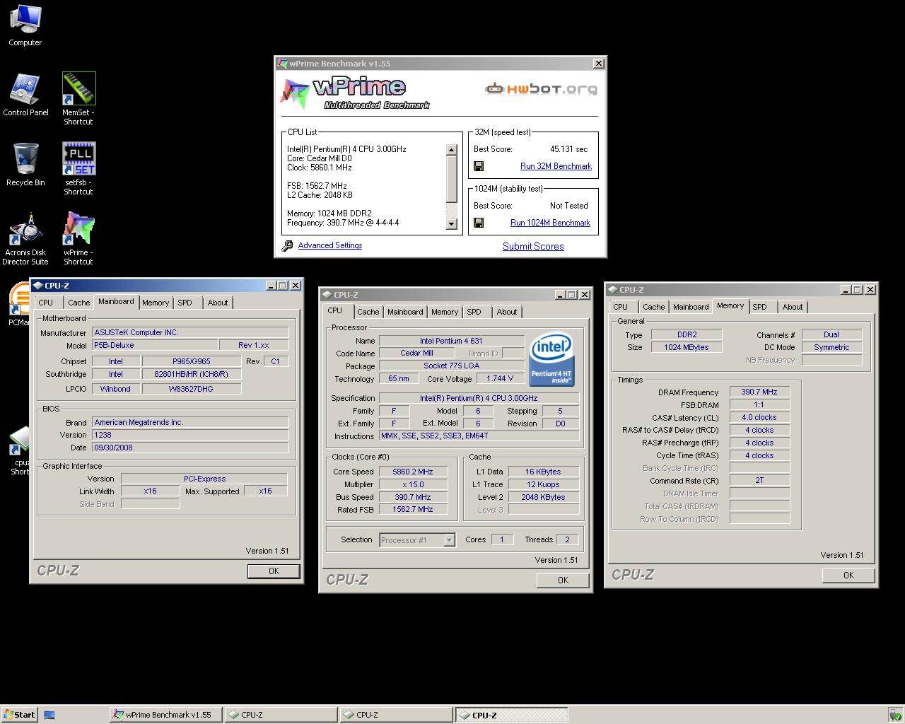The height and width of the screenshot is (724, 905).
Task: Click the Multiplier x 15.0 value
Action: (413, 484)
